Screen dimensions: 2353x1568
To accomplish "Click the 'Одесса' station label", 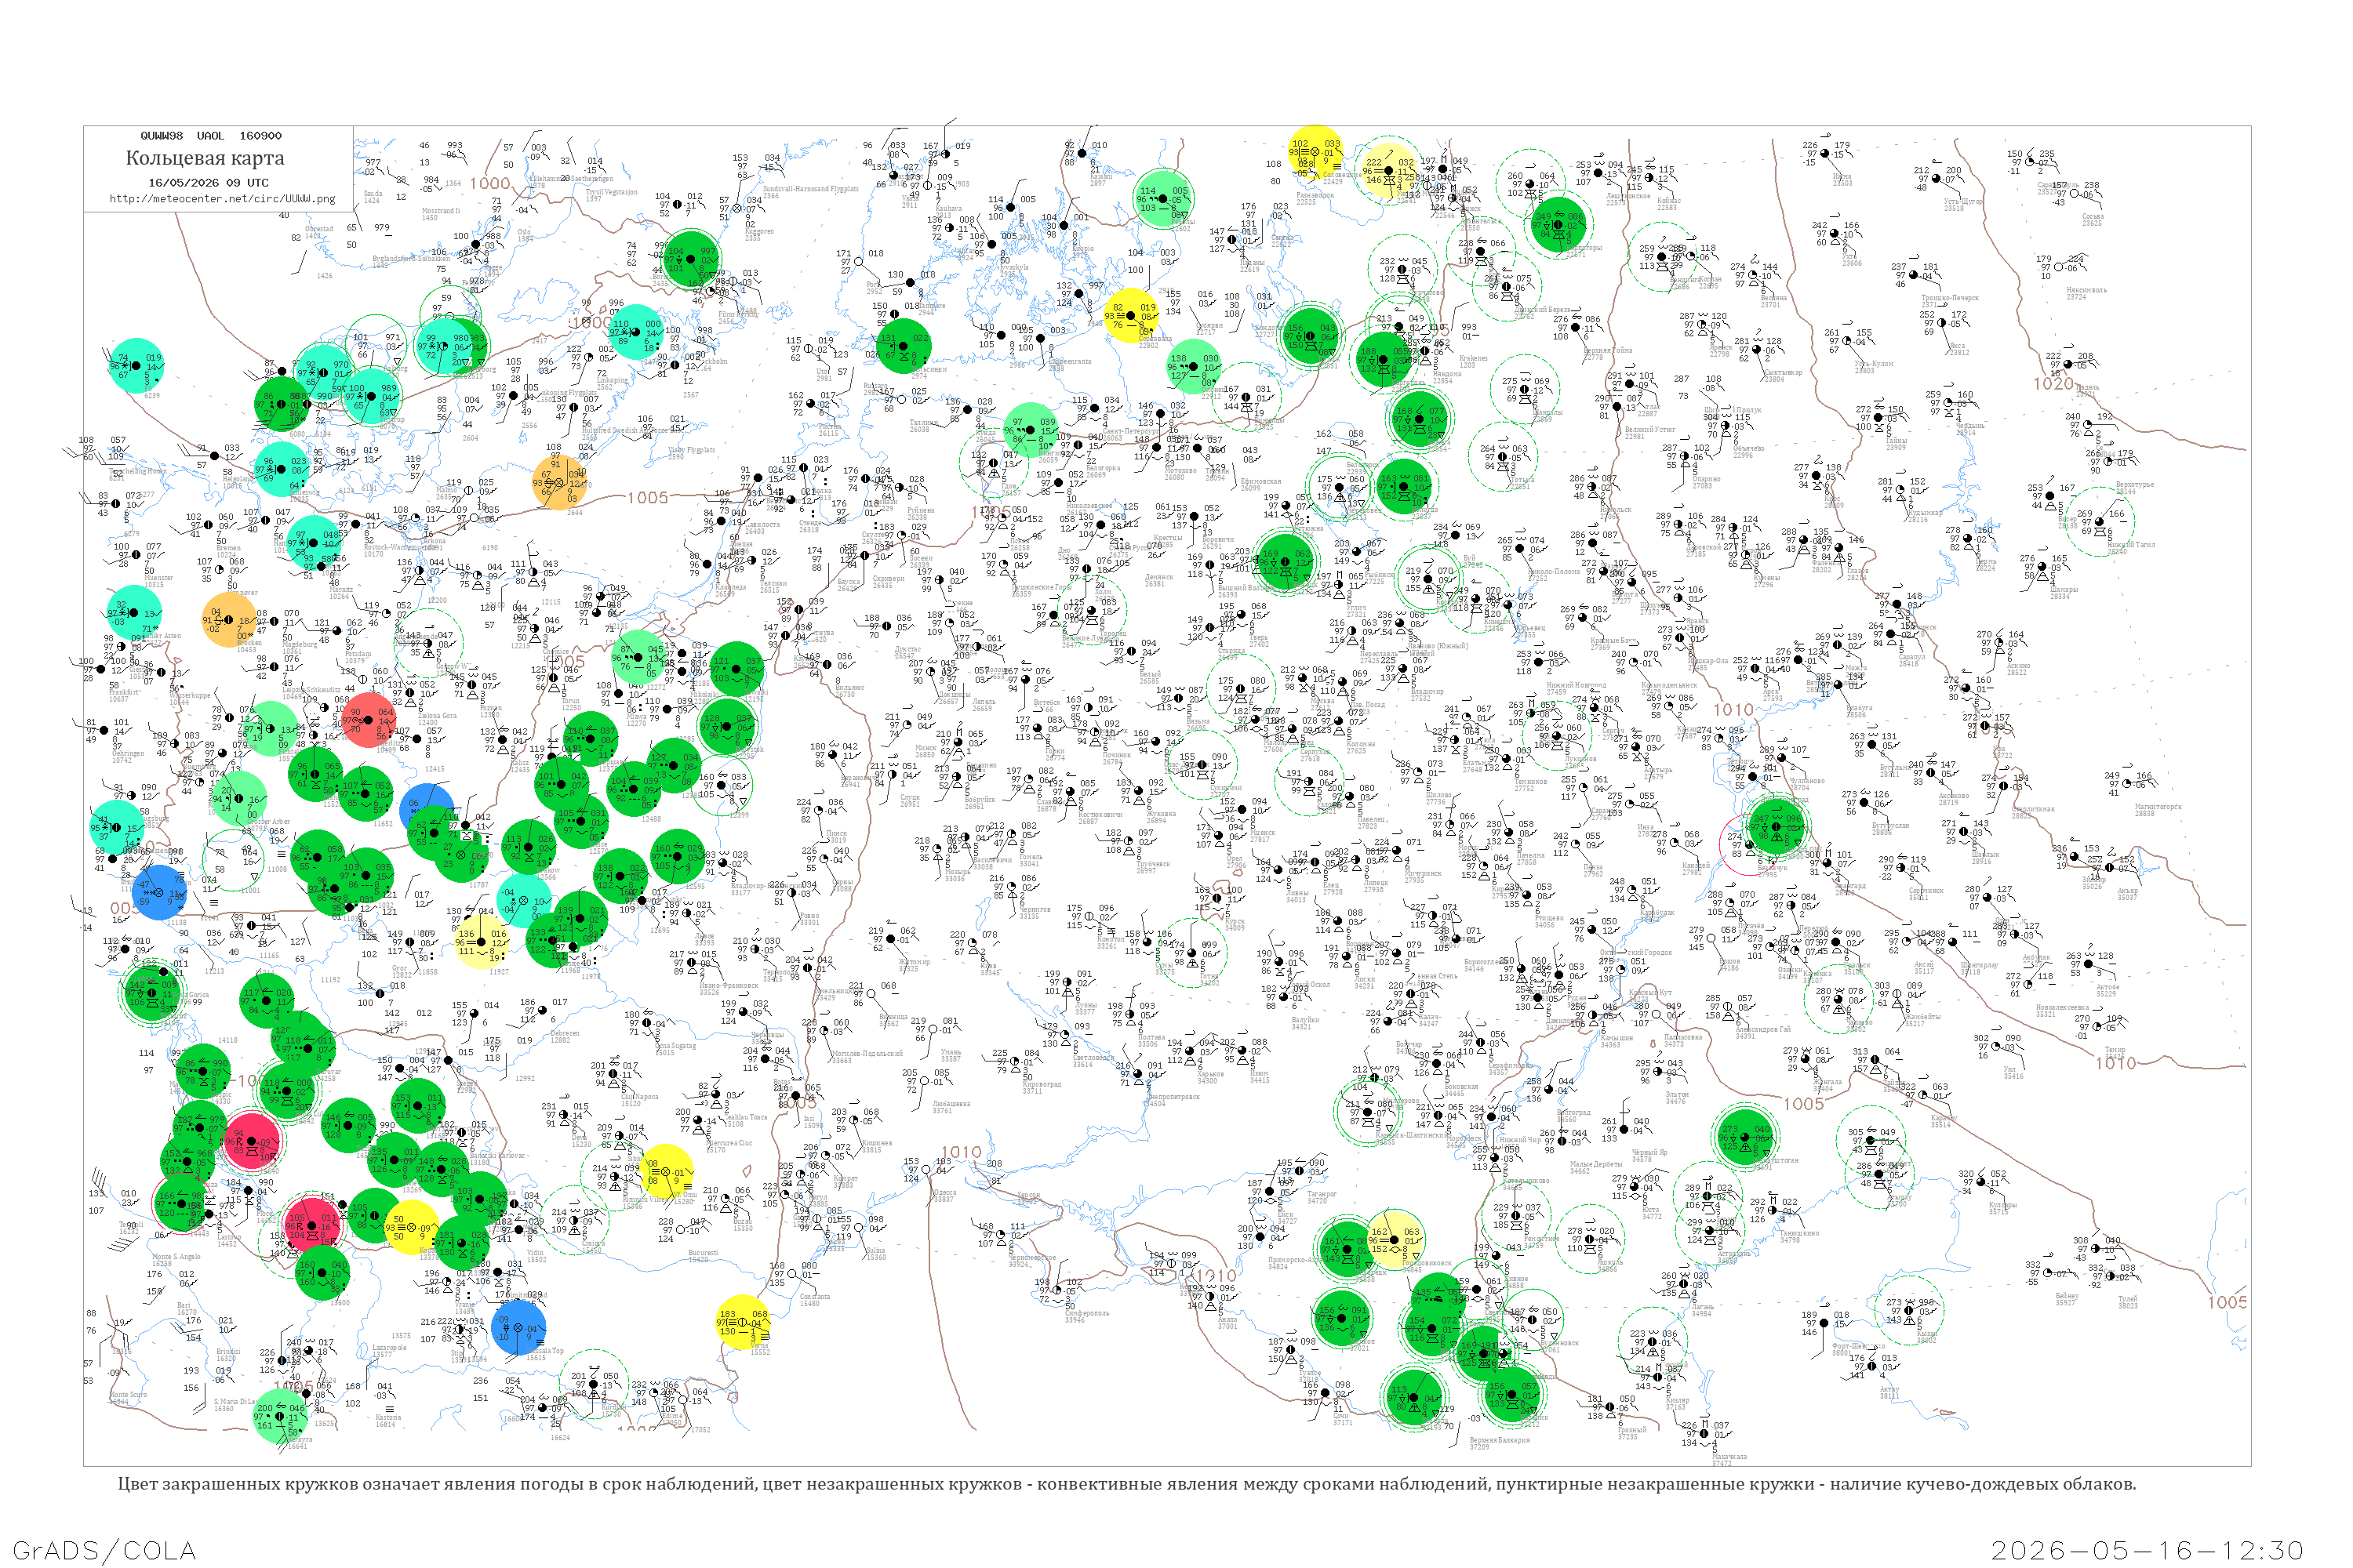I will pyautogui.click(x=944, y=1192).
